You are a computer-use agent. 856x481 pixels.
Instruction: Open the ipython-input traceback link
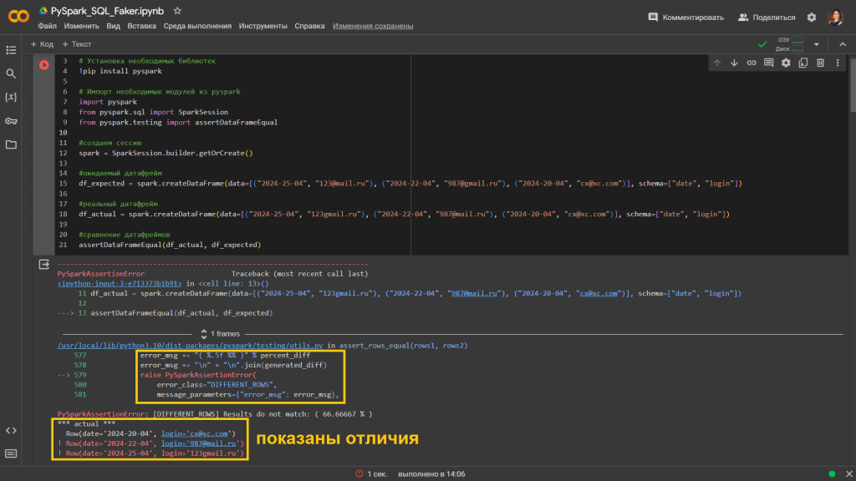120,284
